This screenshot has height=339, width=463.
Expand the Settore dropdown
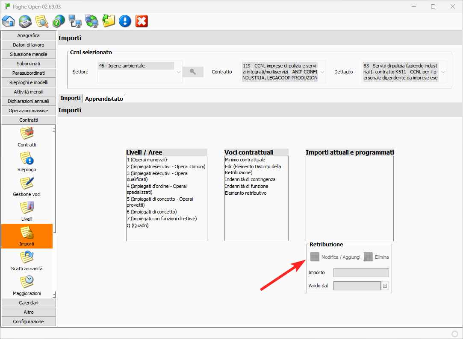[x=179, y=72]
